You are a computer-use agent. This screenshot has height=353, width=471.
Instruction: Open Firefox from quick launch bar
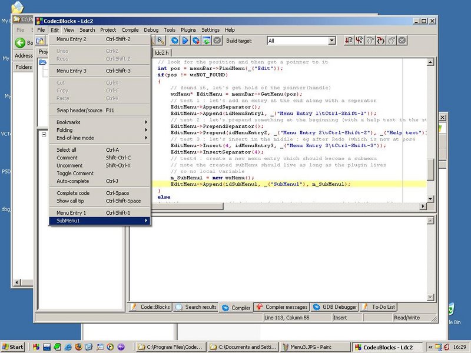click(79, 347)
